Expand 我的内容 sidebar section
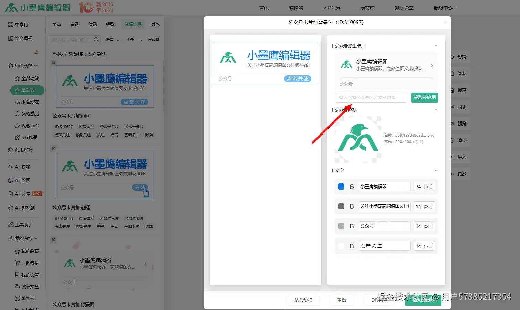Image resolution: width=520 pixels, height=310 pixels. tap(23, 238)
